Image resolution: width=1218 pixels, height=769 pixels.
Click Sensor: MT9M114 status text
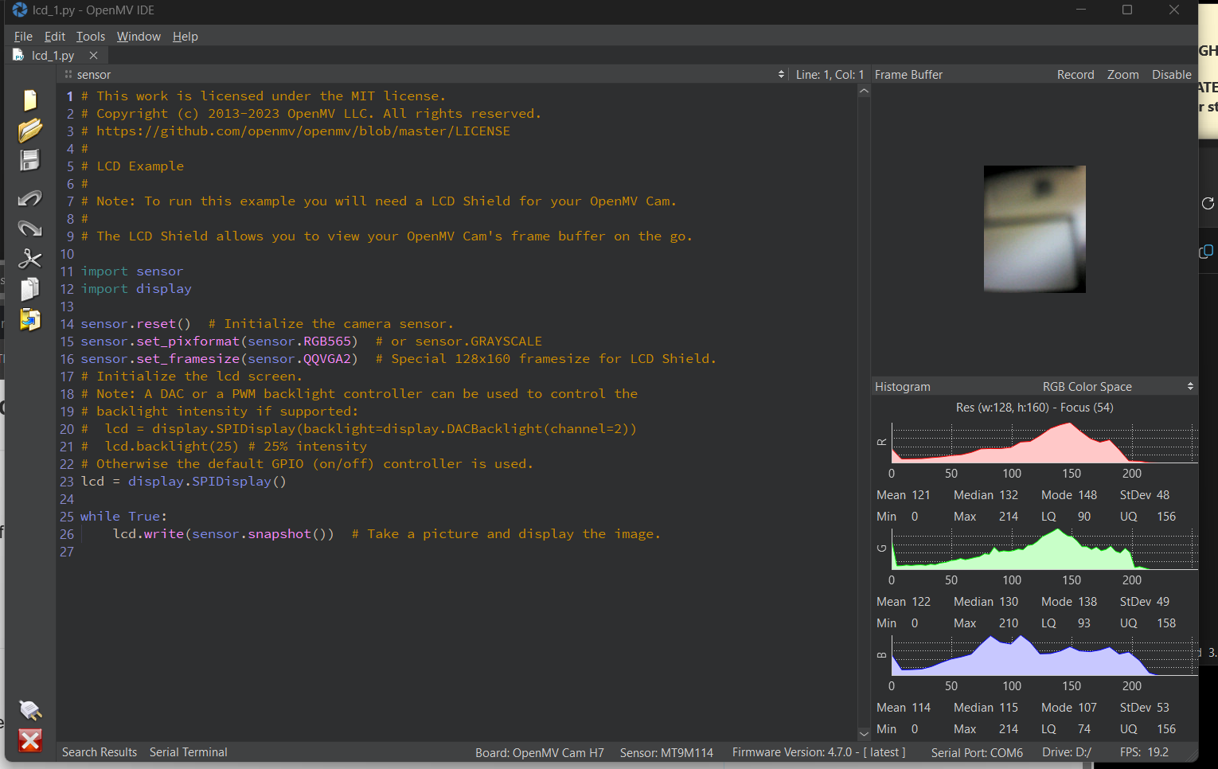click(666, 752)
